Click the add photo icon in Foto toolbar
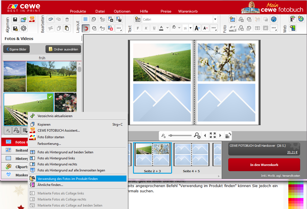The height and width of the screenshot is (209, 307). (x=233, y=19)
